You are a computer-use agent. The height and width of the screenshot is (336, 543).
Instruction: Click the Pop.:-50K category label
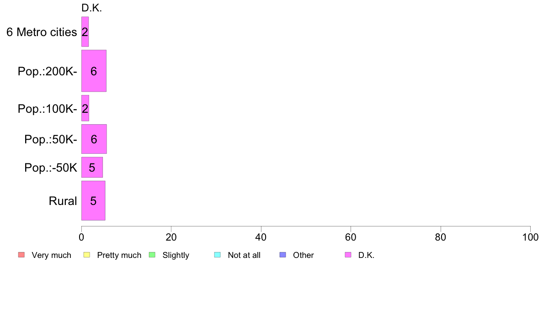point(51,168)
